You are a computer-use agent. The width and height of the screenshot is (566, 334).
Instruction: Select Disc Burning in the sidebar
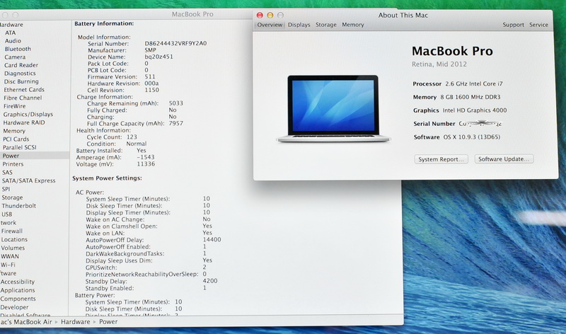[x=21, y=81]
